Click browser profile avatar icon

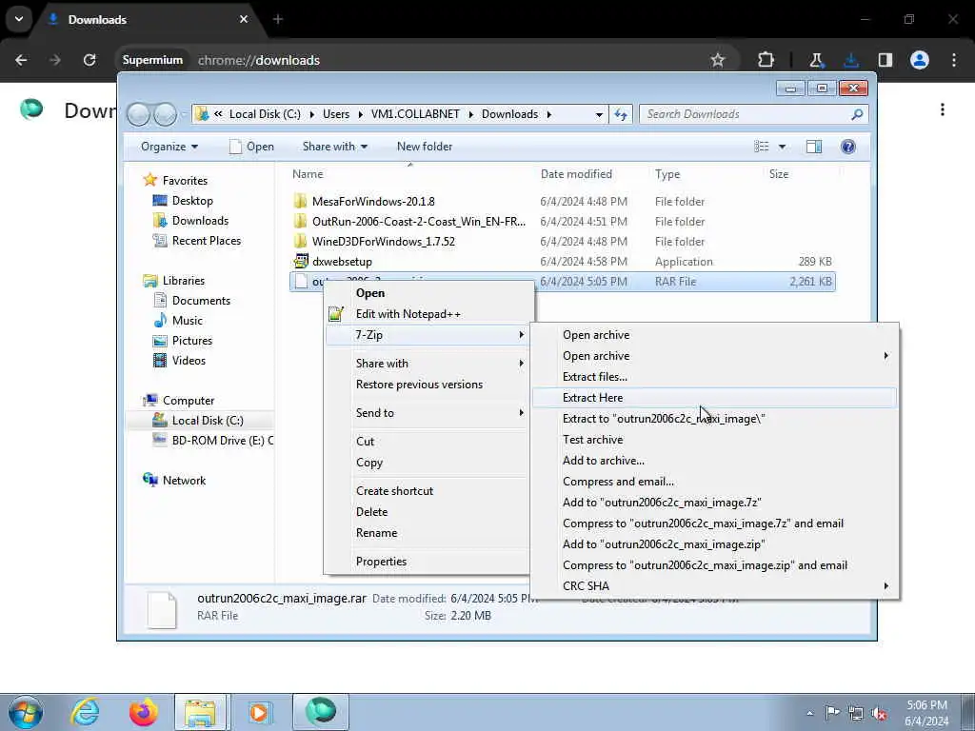tap(919, 60)
